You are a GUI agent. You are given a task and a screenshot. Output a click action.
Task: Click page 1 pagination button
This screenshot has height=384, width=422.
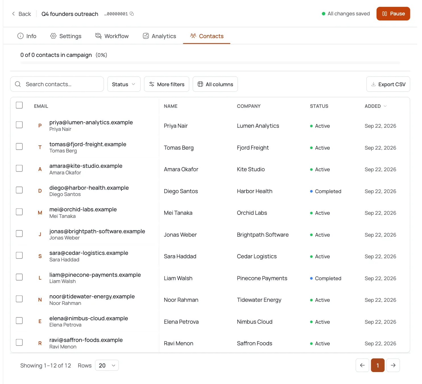click(378, 365)
